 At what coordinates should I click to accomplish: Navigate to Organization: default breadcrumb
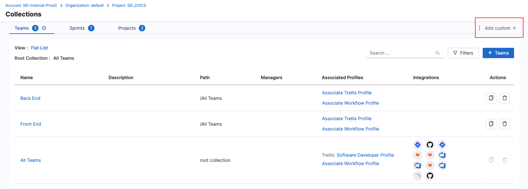pyautogui.click(x=84, y=5)
